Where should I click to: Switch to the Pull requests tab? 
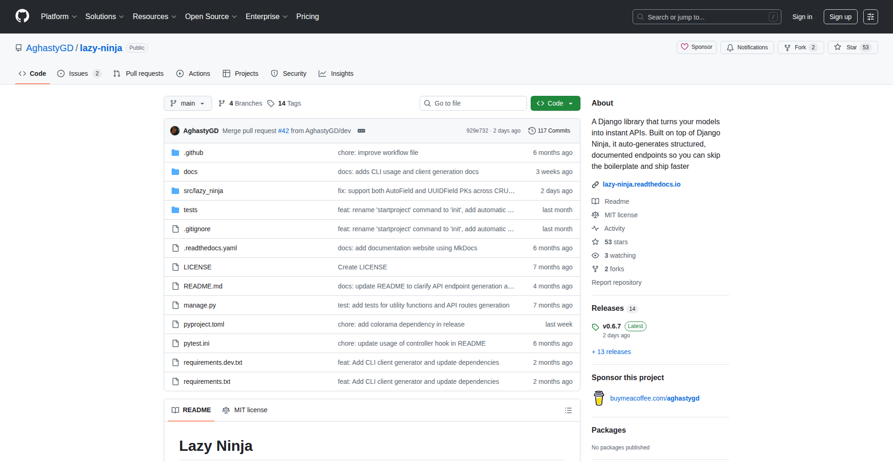click(139, 74)
